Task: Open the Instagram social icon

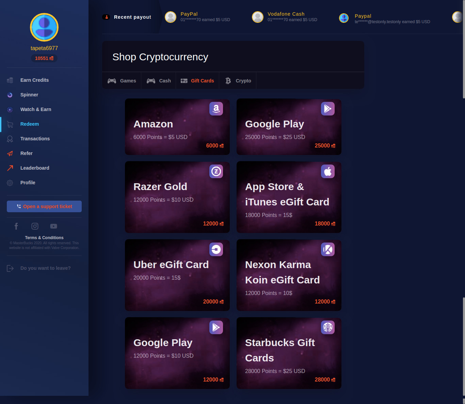Action: [35, 226]
